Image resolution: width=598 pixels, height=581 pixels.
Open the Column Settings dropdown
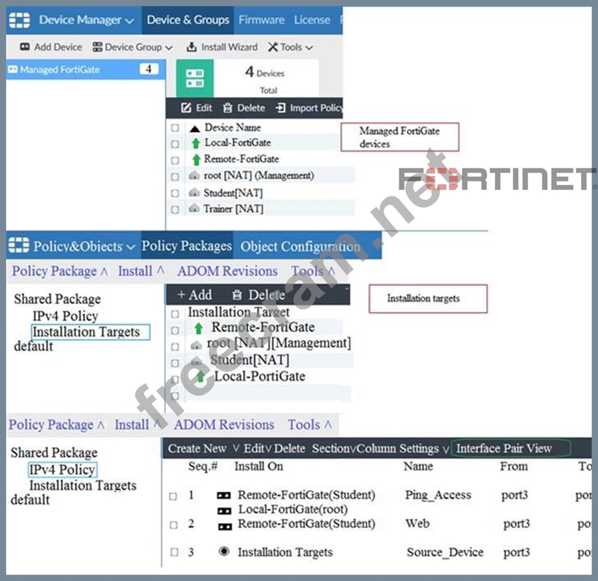click(403, 449)
